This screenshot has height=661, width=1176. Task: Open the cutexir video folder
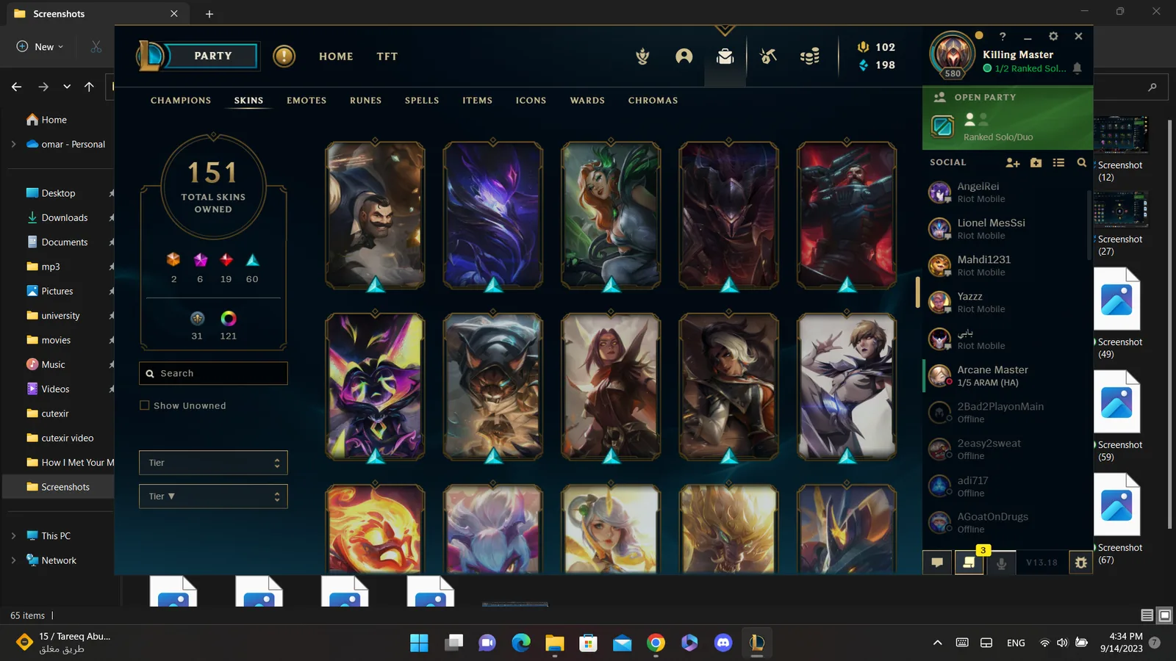68,438
